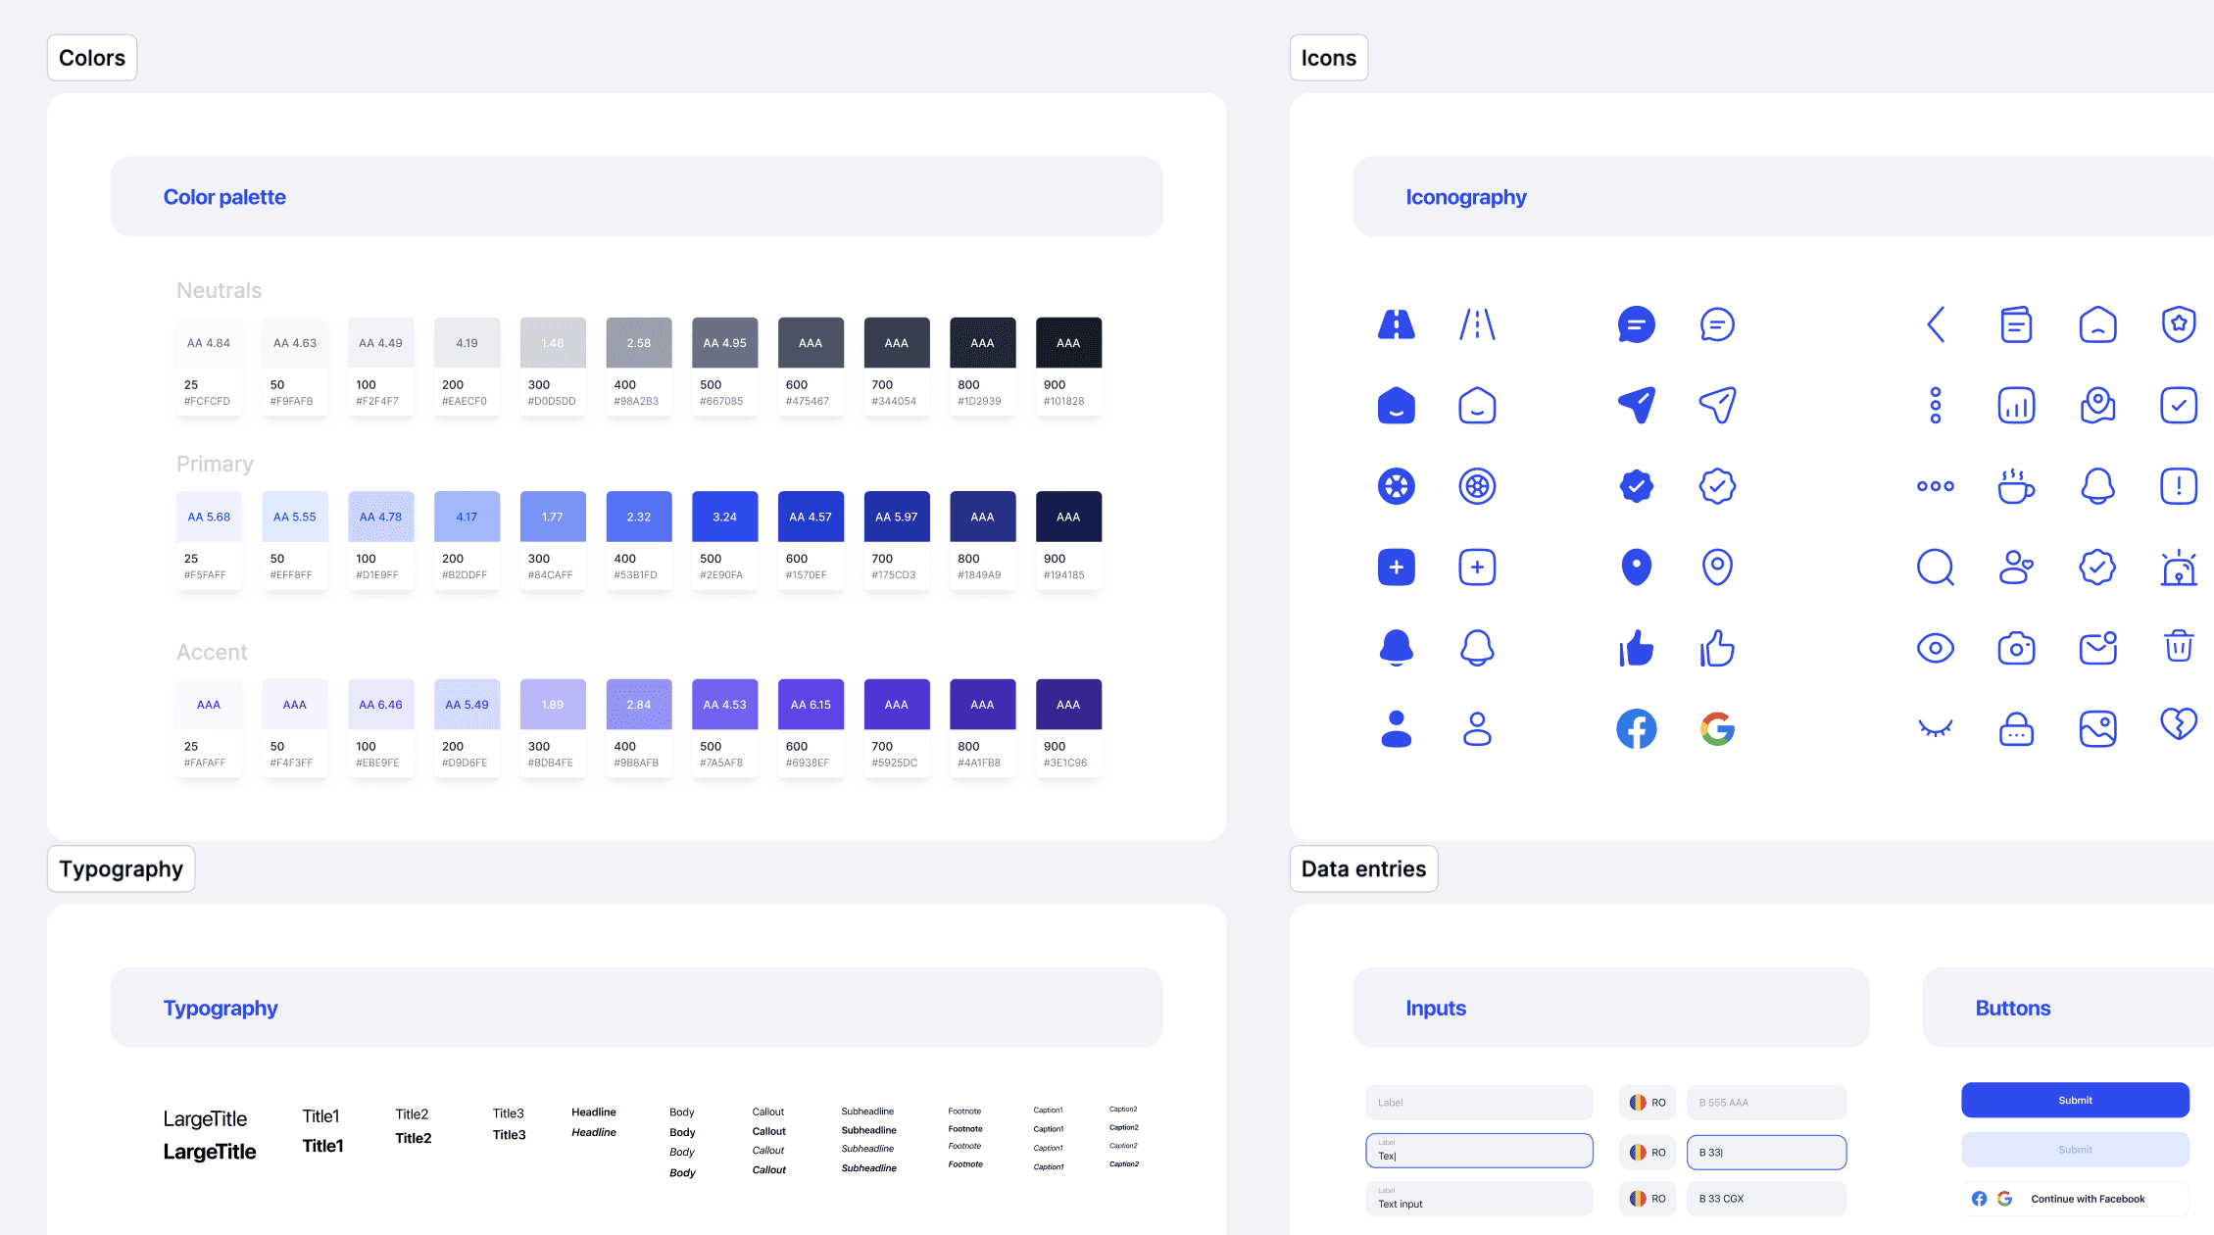Select the Colors frame label
The image size is (2214, 1235).
pyautogui.click(x=92, y=58)
